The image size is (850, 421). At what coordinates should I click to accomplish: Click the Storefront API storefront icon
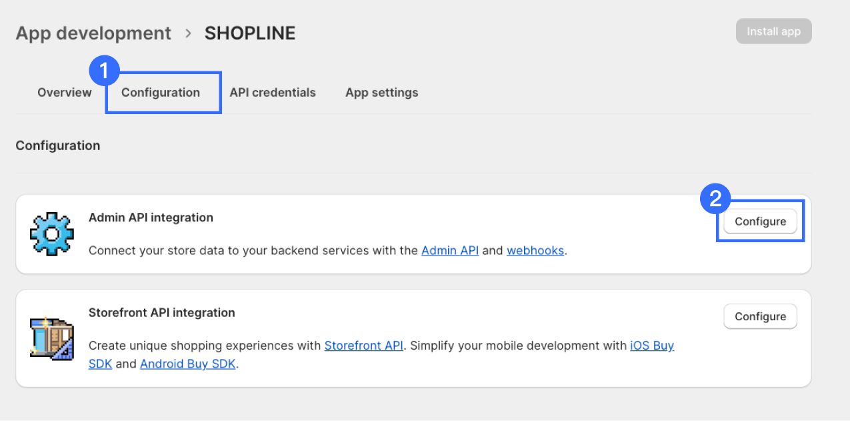pos(52,337)
